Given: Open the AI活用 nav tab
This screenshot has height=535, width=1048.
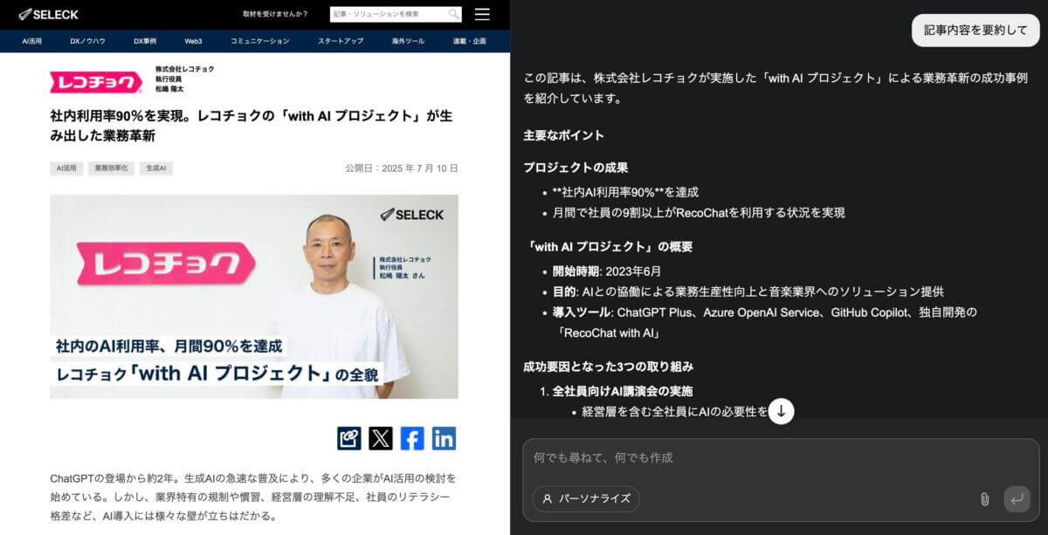Looking at the screenshot, I should tap(32, 41).
